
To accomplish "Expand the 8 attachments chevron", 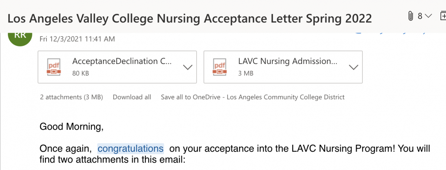I will coord(428,16).
